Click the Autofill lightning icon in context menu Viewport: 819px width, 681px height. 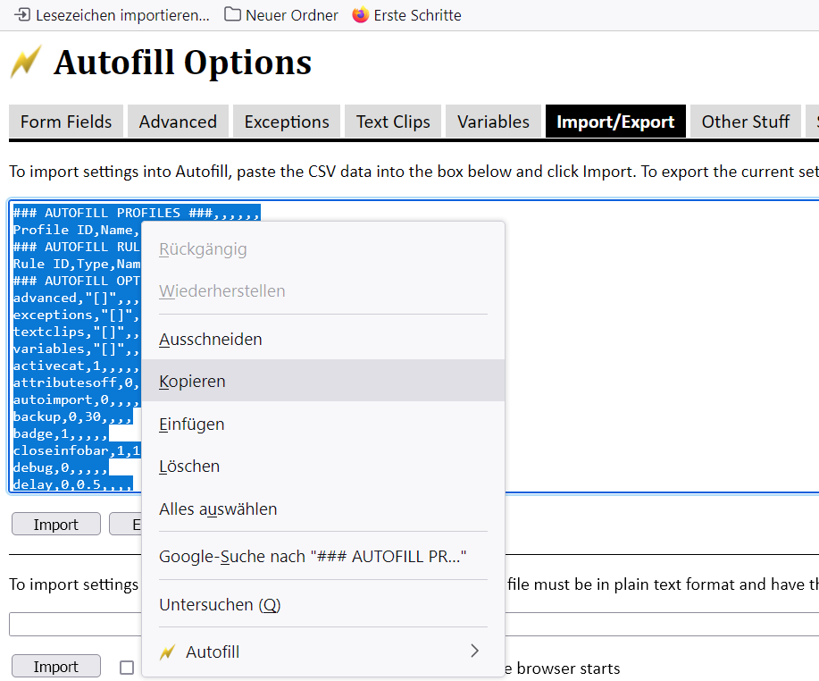(167, 652)
